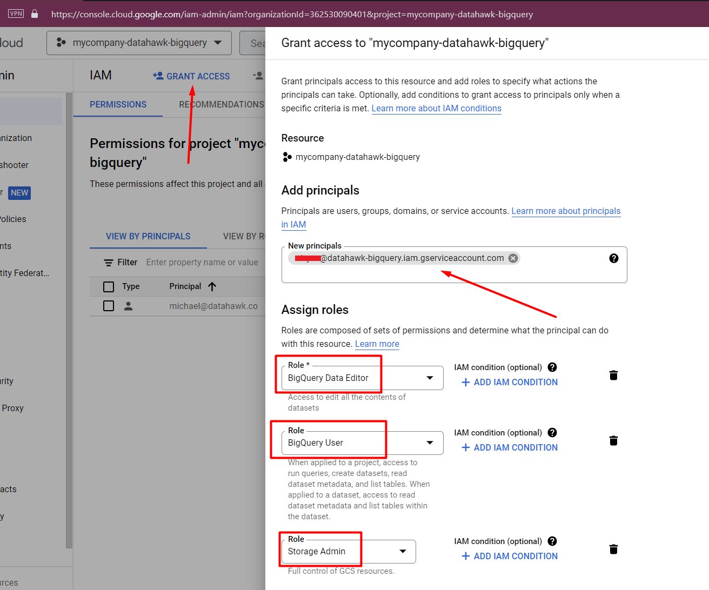
Task: Select View by Roles tab
Action: [244, 236]
